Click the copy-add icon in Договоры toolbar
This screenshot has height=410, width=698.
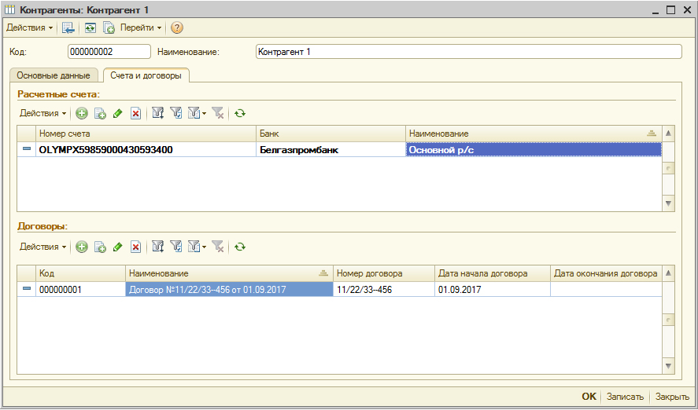[100, 247]
